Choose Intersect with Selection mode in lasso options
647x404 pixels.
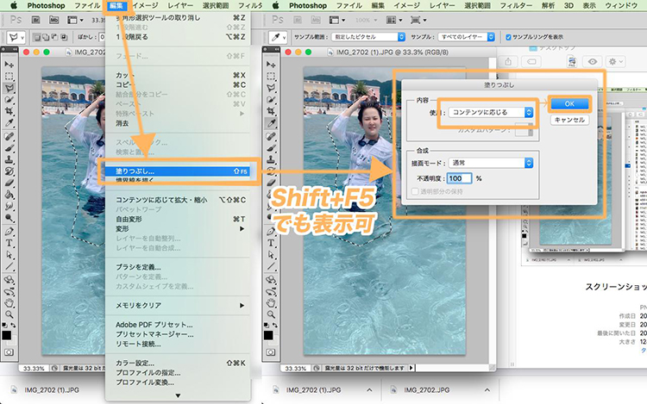point(64,38)
